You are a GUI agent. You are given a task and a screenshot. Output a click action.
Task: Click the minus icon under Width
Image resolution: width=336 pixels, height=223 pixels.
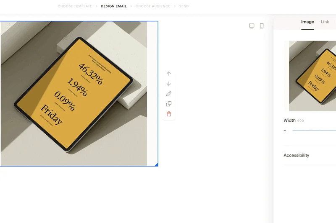click(x=285, y=131)
